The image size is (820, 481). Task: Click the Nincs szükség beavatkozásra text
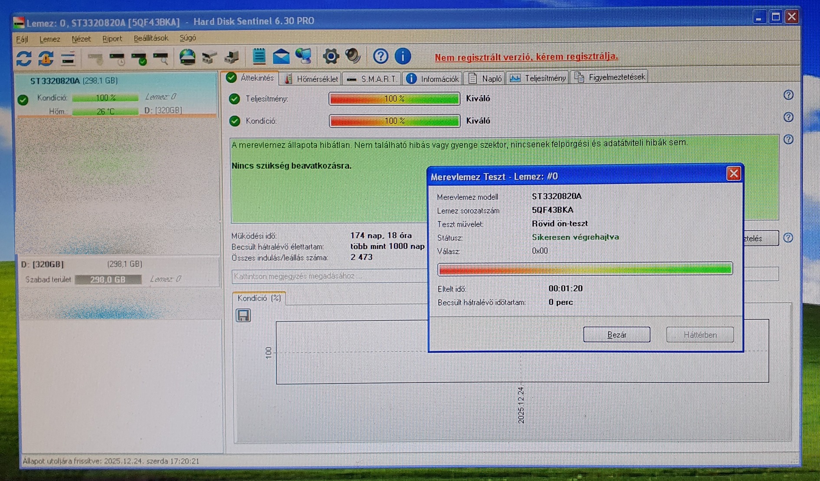point(292,166)
